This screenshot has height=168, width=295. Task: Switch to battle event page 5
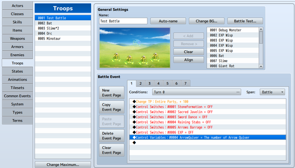coord(167,83)
